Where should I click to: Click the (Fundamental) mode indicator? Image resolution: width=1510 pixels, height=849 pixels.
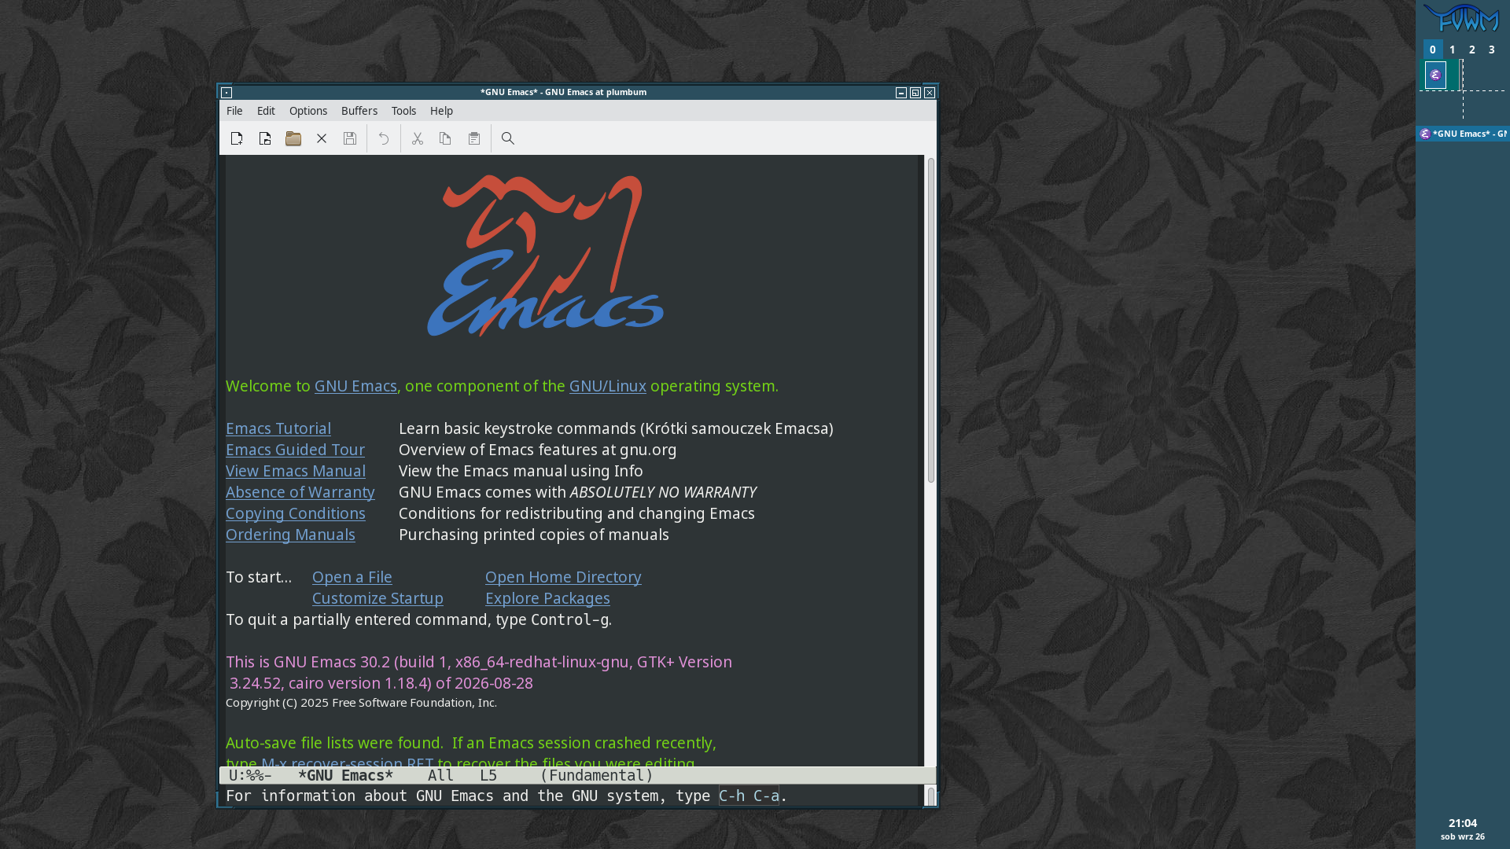pos(596,776)
